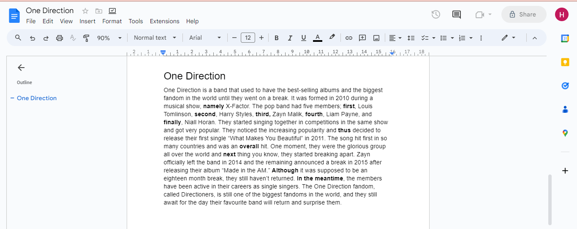The height and width of the screenshot is (229, 577).
Task: Hide the menus with the chevron up
Action: [x=534, y=38]
